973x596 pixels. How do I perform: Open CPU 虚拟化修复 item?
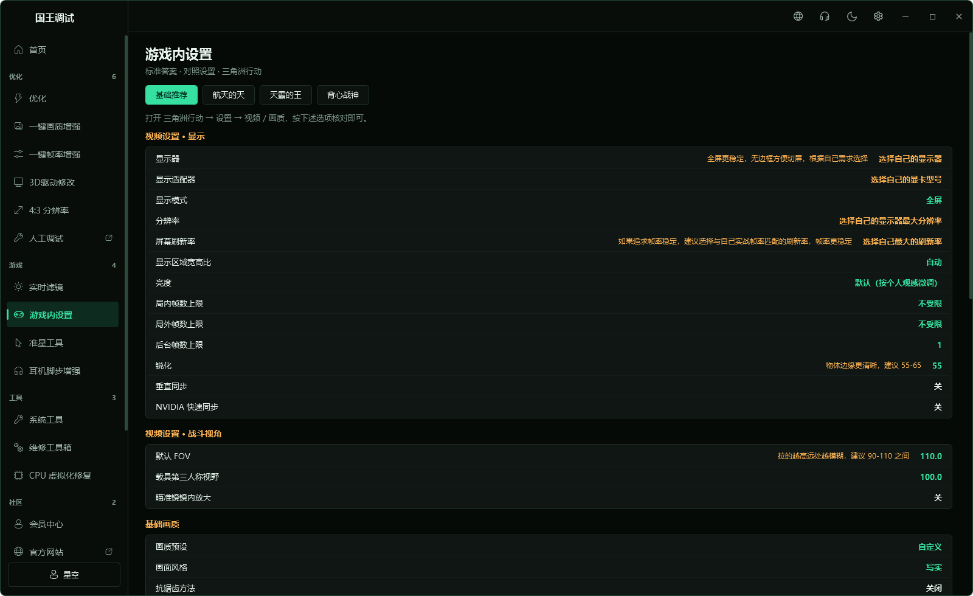[x=63, y=476]
